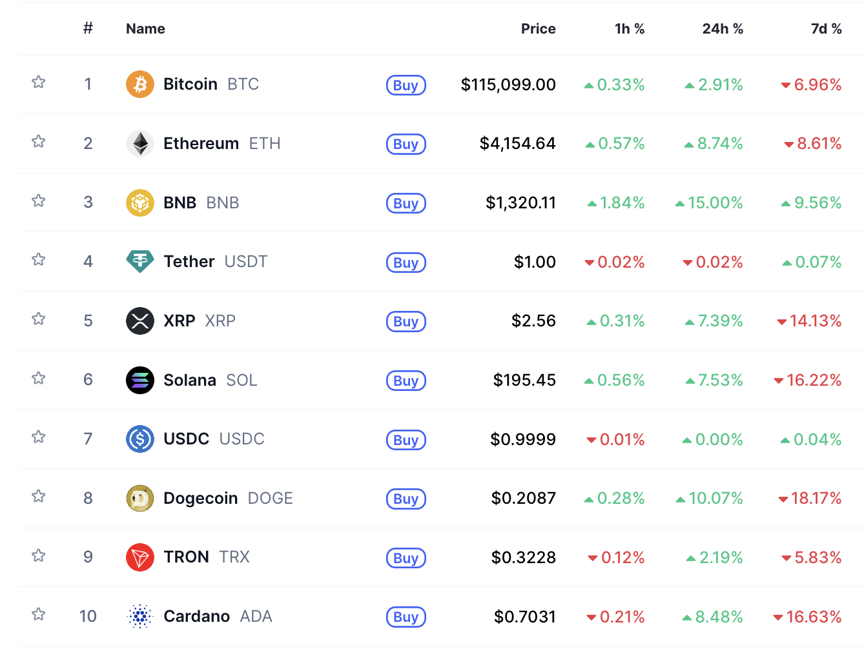864x647 pixels.
Task: Click the TRON logo icon
Action: point(139,557)
